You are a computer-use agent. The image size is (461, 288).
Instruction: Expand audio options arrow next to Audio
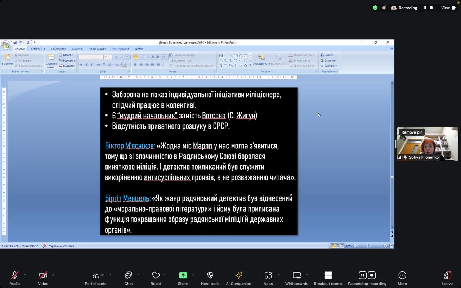(x=25, y=275)
